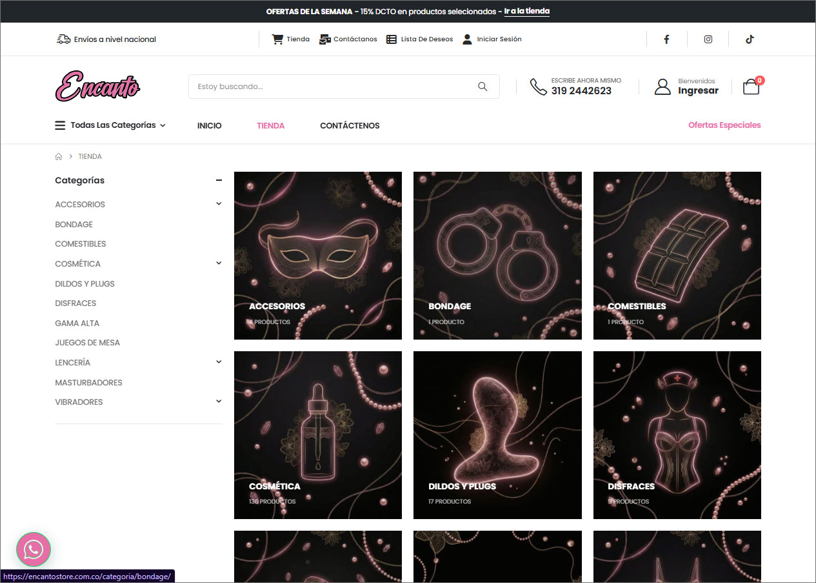Image resolution: width=816 pixels, height=583 pixels.
Task: Open the Facebook social icon
Action: tap(666, 39)
